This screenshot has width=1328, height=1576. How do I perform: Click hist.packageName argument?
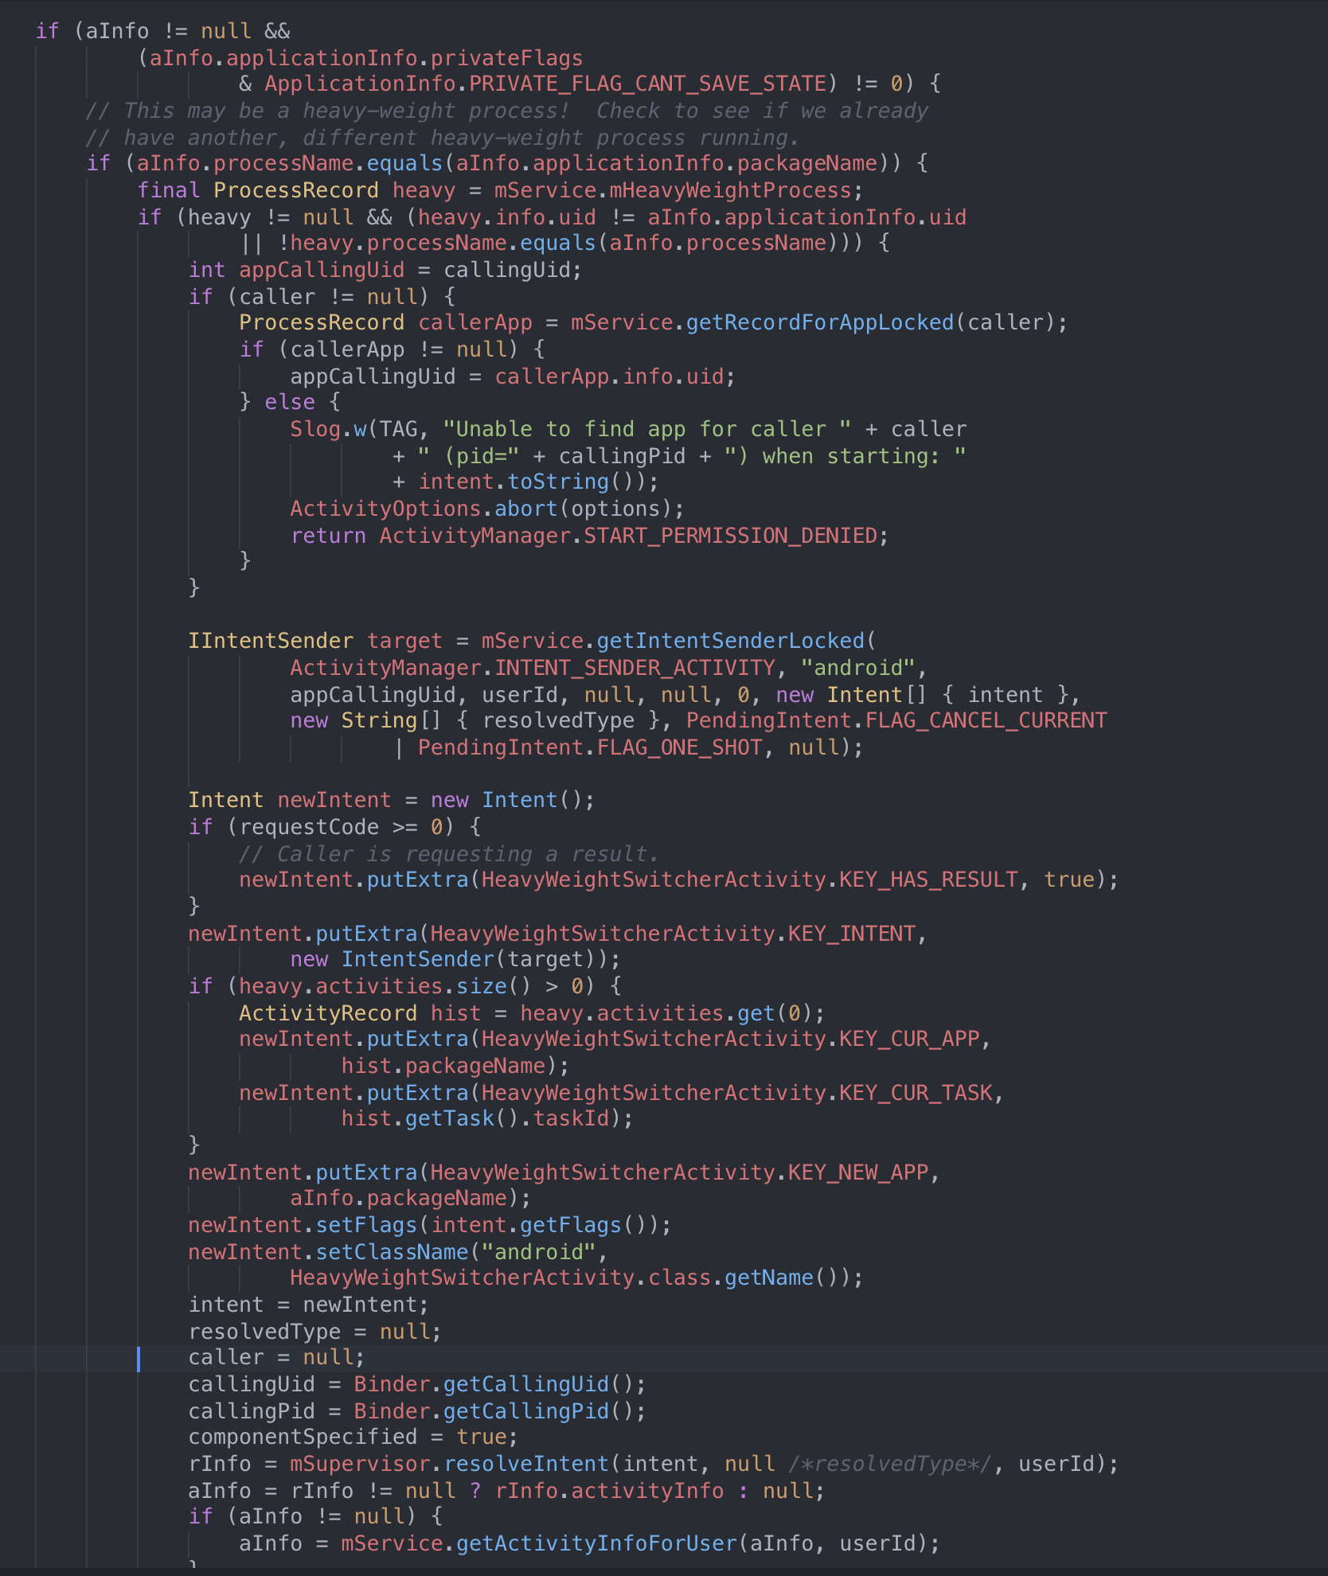coord(443,1066)
